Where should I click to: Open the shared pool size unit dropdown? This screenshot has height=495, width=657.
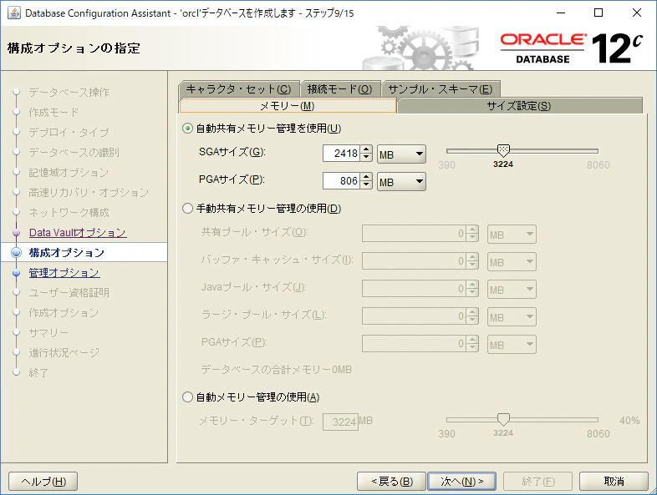(512, 235)
